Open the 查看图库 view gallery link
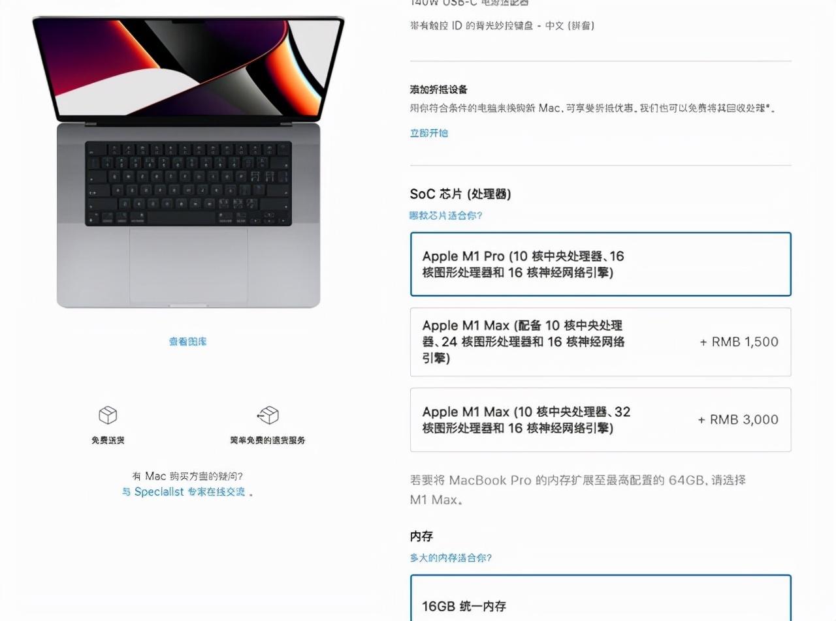Image resolution: width=836 pixels, height=621 pixels. [x=188, y=341]
